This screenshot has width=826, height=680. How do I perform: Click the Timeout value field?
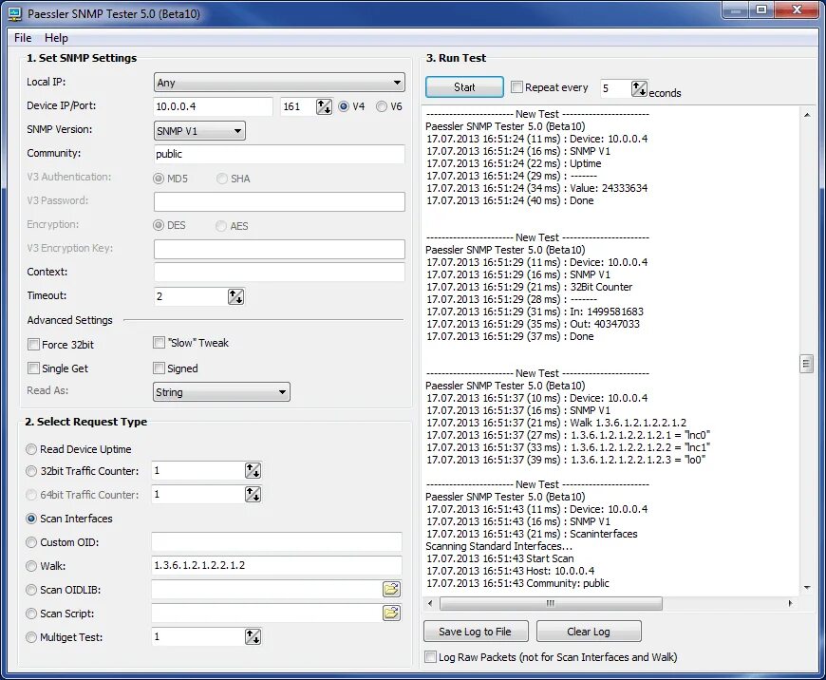pyautogui.click(x=191, y=296)
